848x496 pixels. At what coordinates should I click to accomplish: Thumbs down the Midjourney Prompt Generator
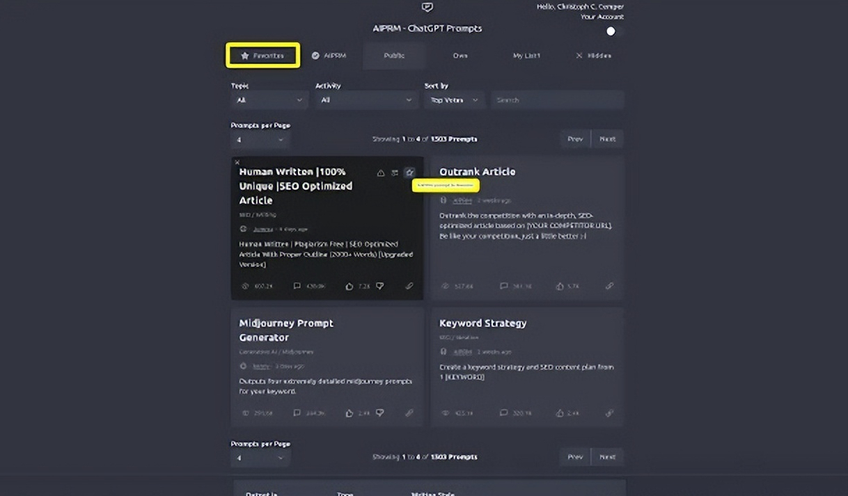379,413
